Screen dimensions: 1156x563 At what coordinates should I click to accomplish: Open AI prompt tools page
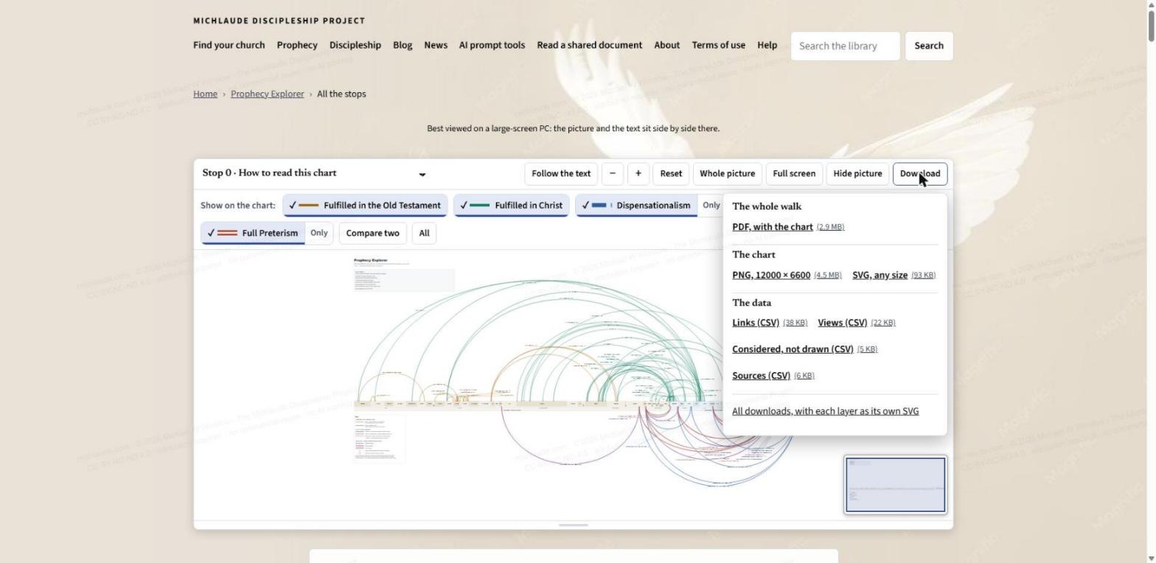pos(492,45)
